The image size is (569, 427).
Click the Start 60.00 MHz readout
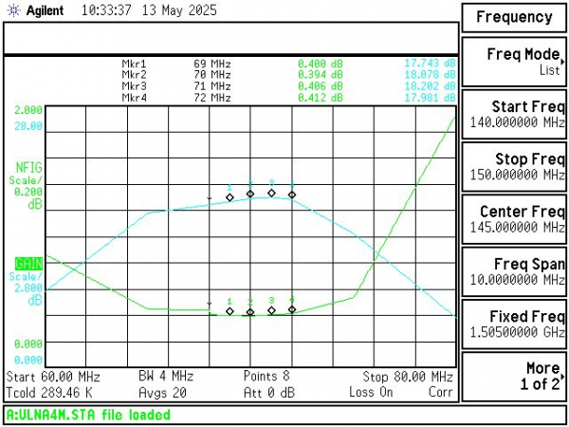[53, 377]
